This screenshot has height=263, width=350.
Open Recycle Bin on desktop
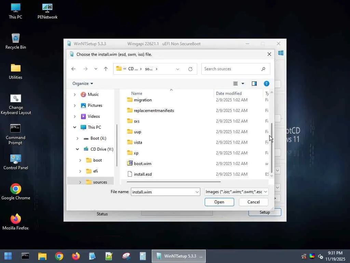coord(15,41)
